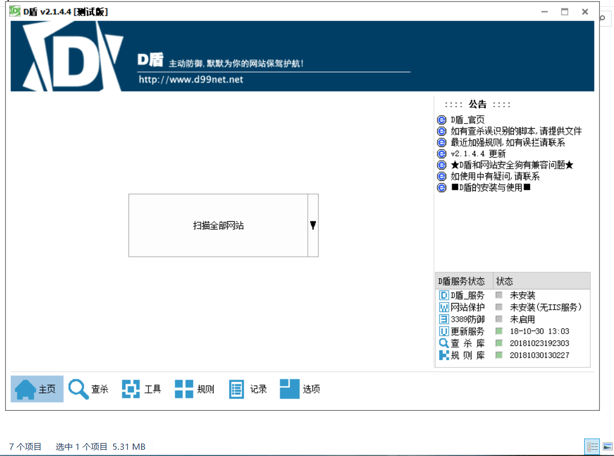
Task: Click the 扫描全部网站 scan button
Action: 218,226
